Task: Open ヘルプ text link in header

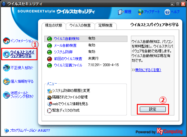Action: pos(175,12)
